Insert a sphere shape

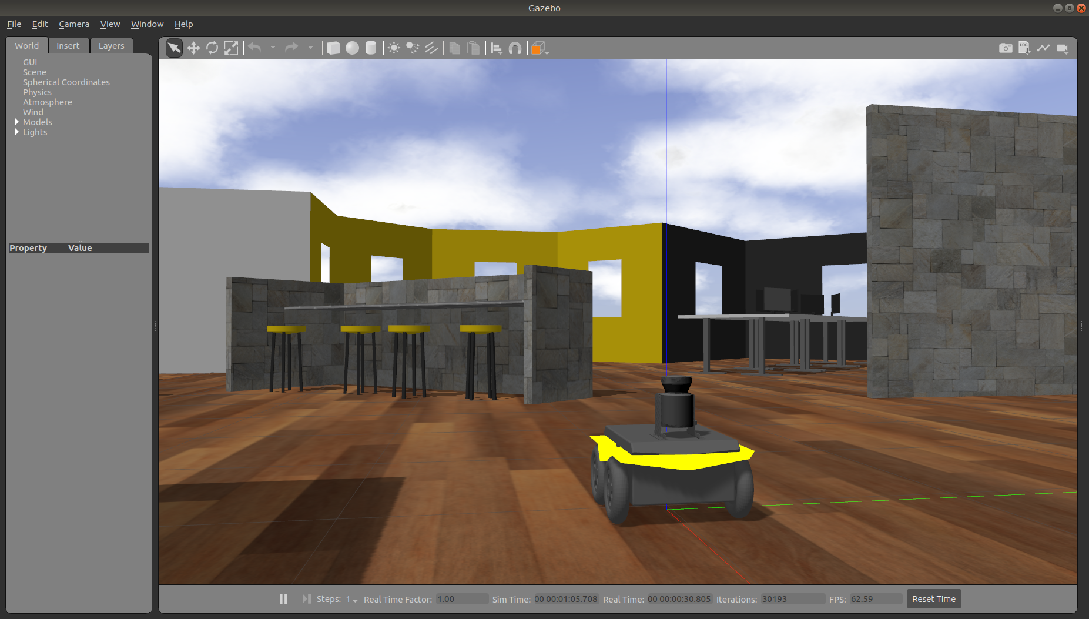tap(352, 48)
